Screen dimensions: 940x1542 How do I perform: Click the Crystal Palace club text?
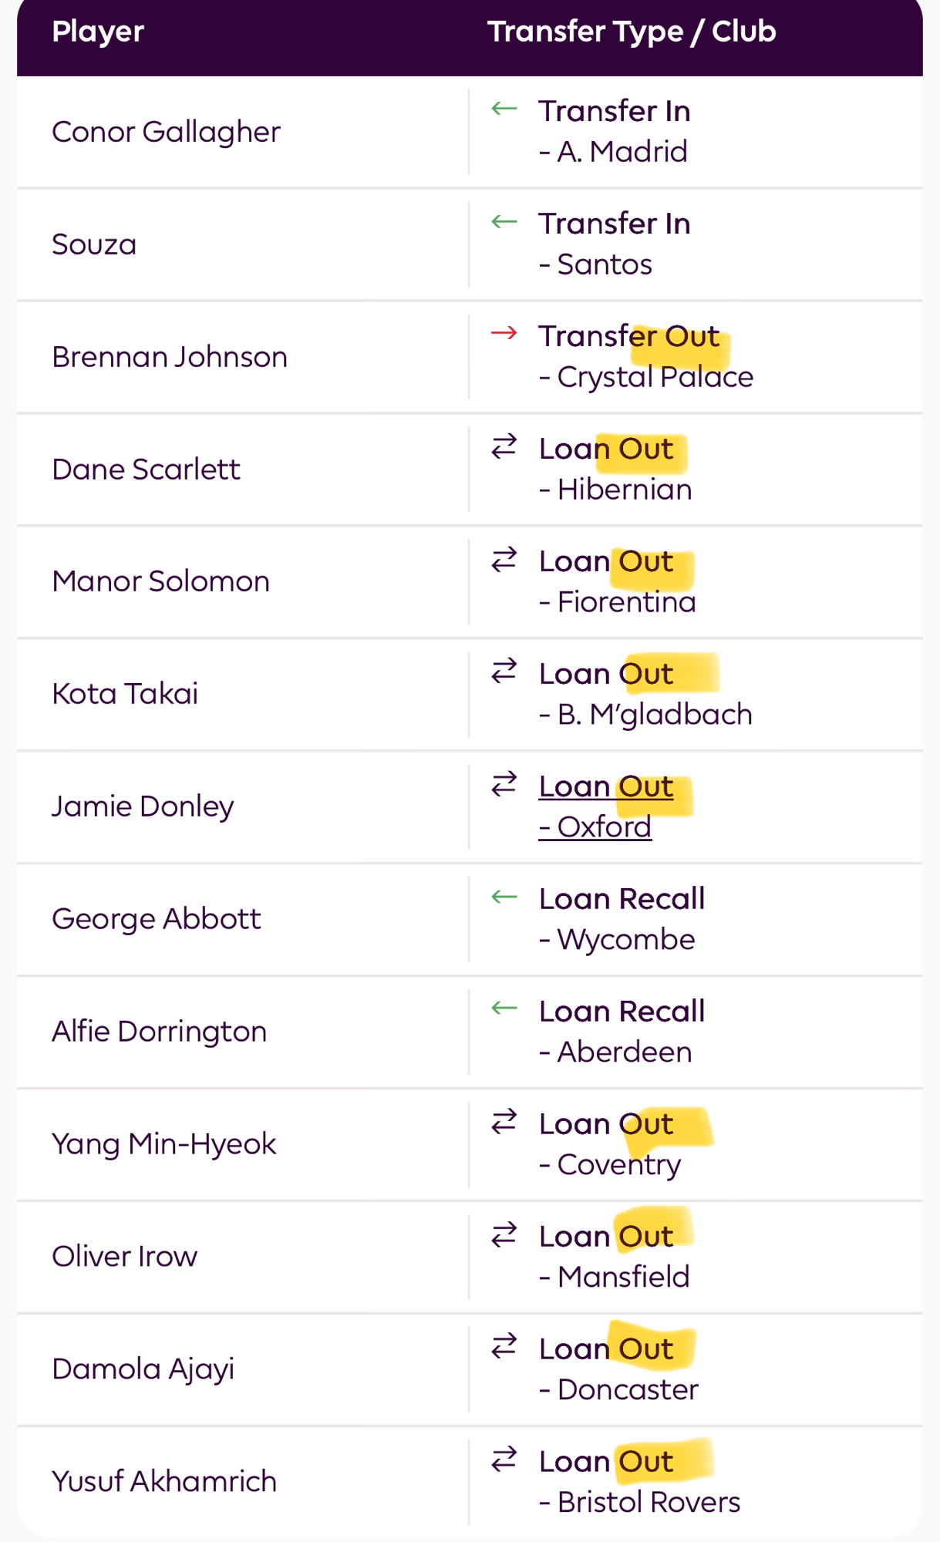click(x=655, y=377)
